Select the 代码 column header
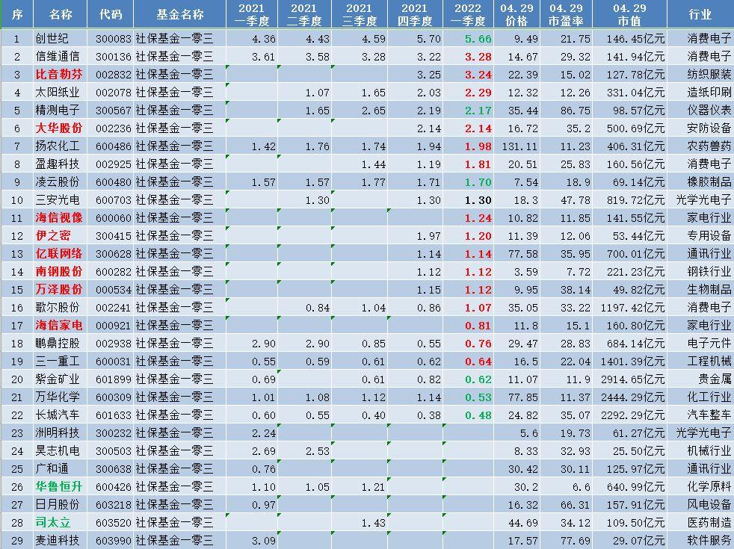Screen dimensions: 734x549 pos(111,14)
